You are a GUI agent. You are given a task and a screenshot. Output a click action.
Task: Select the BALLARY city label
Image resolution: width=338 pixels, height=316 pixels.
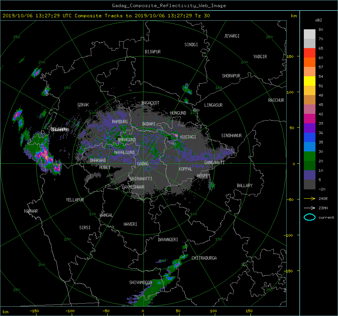(x=244, y=186)
